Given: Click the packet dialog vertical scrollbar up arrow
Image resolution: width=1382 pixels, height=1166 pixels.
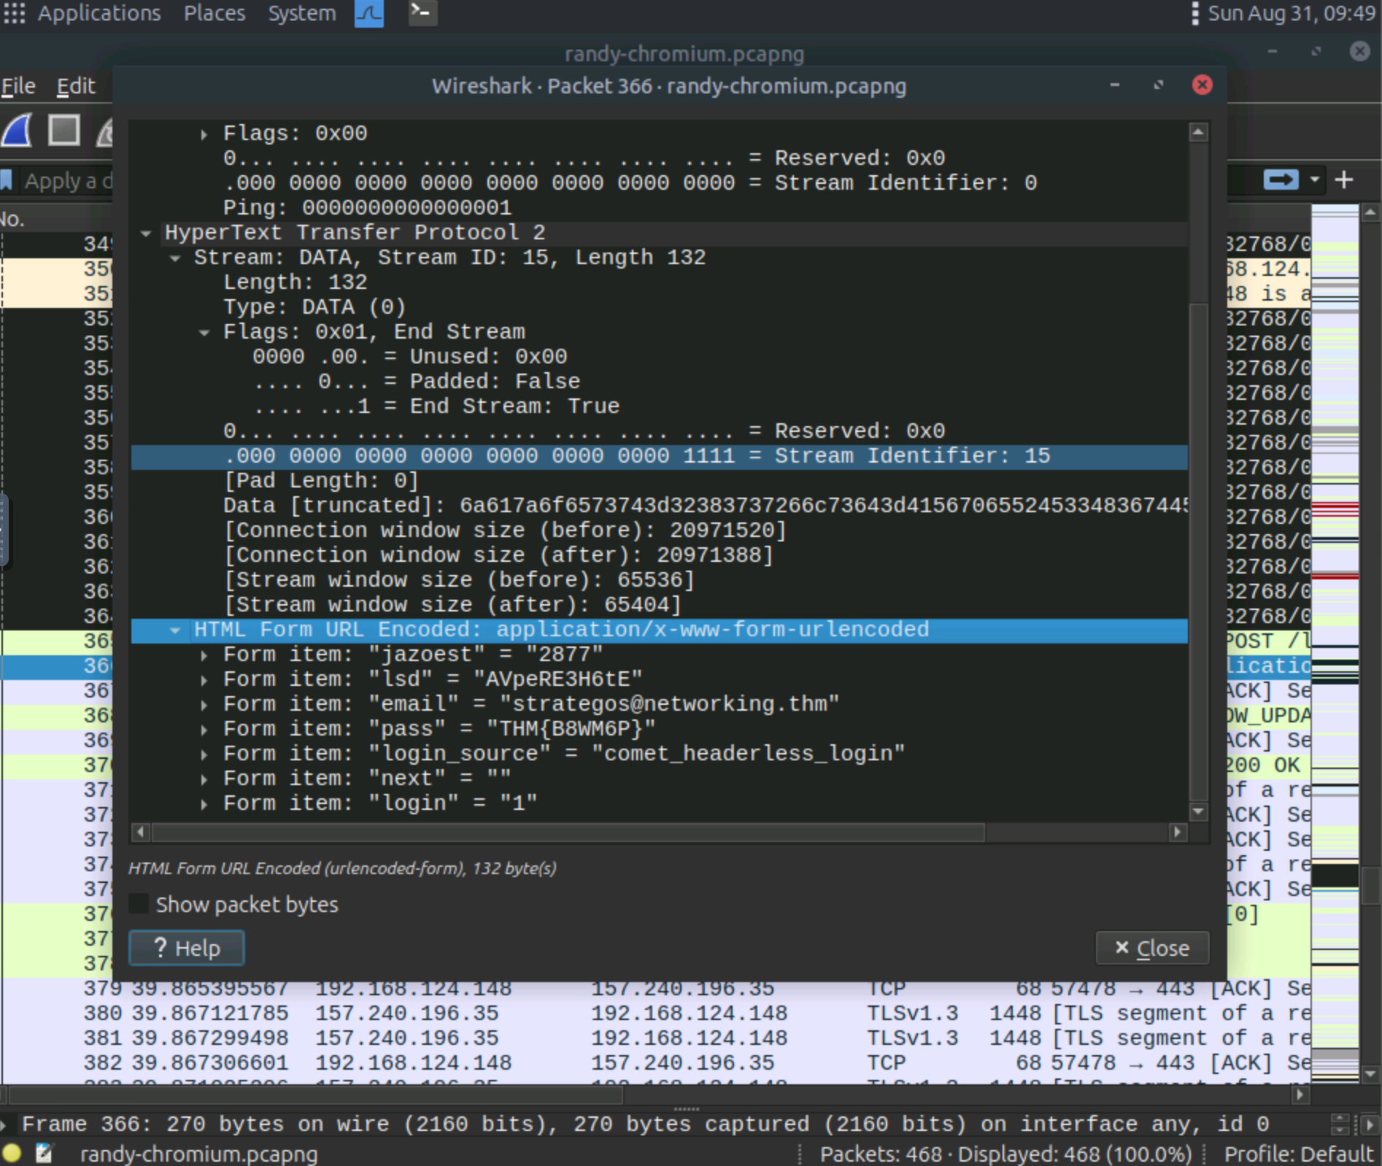Looking at the screenshot, I should [1198, 132].
